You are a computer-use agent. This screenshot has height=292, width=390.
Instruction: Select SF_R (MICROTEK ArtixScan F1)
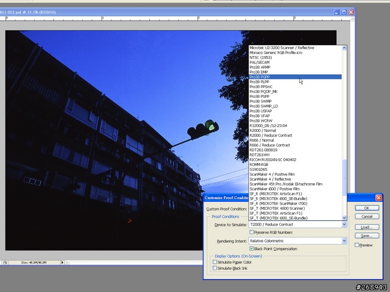coord(295,193)
